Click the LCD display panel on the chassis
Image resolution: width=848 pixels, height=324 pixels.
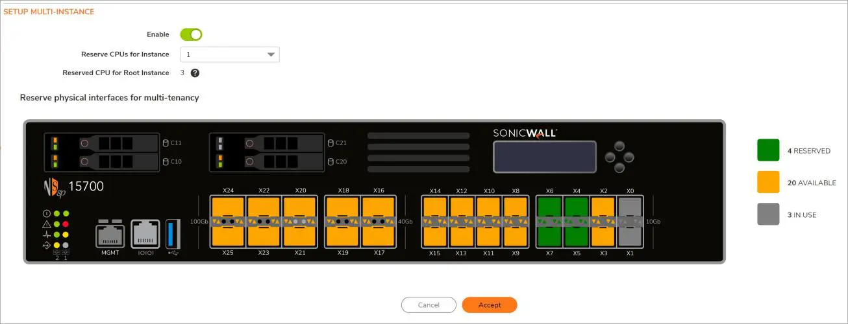click(x=544, y=157)
